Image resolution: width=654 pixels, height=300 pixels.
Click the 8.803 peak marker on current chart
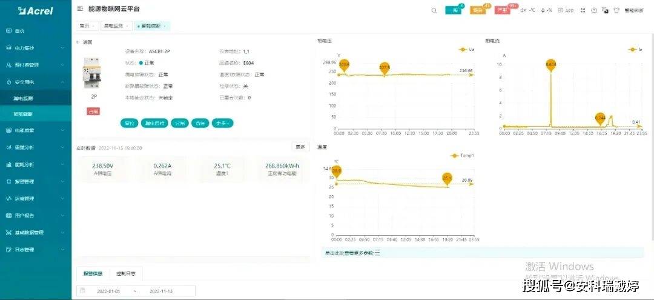pos(550,65)
